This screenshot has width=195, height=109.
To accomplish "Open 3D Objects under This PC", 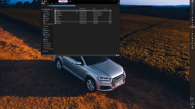I will pyautogui.click(x=47, y=31).
